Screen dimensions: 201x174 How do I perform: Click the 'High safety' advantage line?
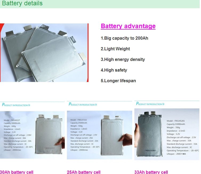tap(114, 70)
